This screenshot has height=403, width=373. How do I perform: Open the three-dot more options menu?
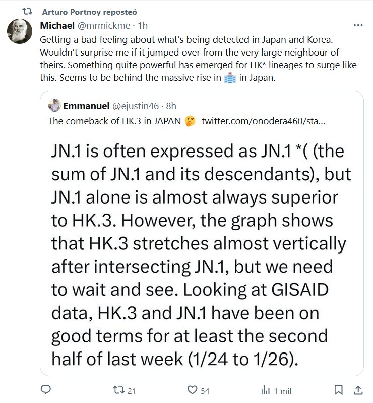pyautogui.click(x=358, y=25)
